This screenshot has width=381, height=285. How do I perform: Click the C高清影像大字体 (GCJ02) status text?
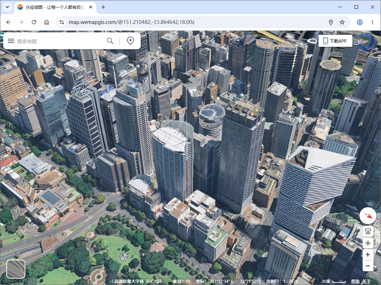tap(136, 281)
